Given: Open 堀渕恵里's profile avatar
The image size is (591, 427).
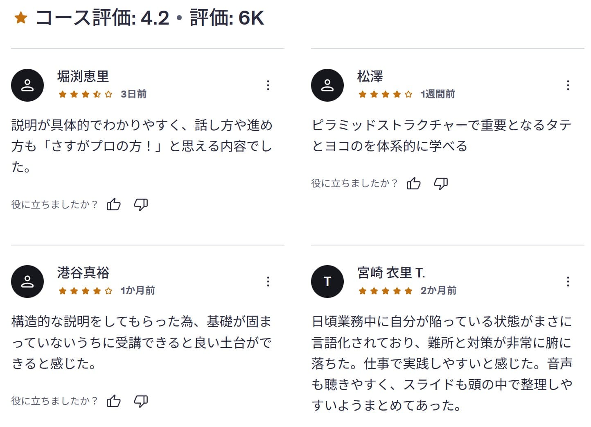Looking at the screenshot, I should coord(27,85).
